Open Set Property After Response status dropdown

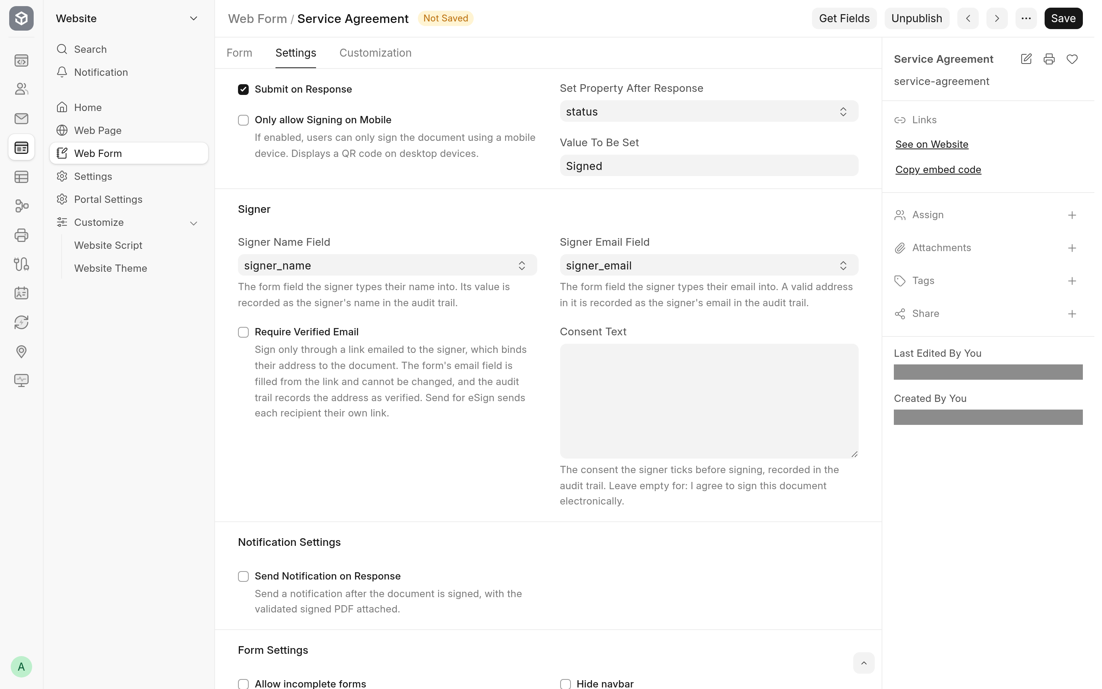[709, 111]
